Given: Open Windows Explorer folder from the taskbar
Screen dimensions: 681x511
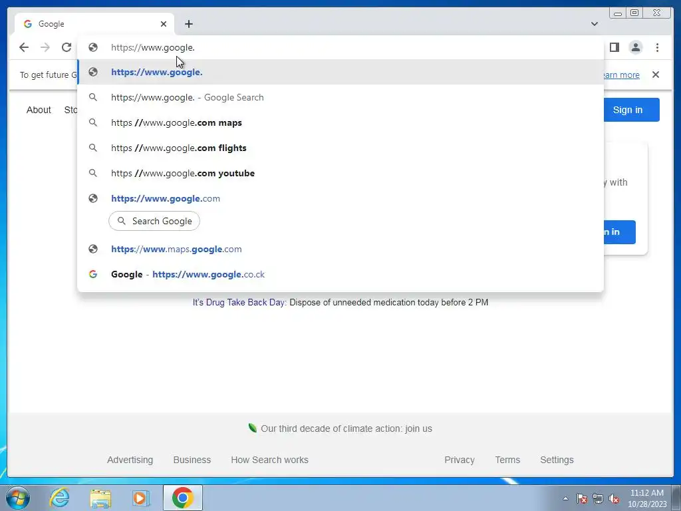Looking at the screenshot, I should click(100, 498).
